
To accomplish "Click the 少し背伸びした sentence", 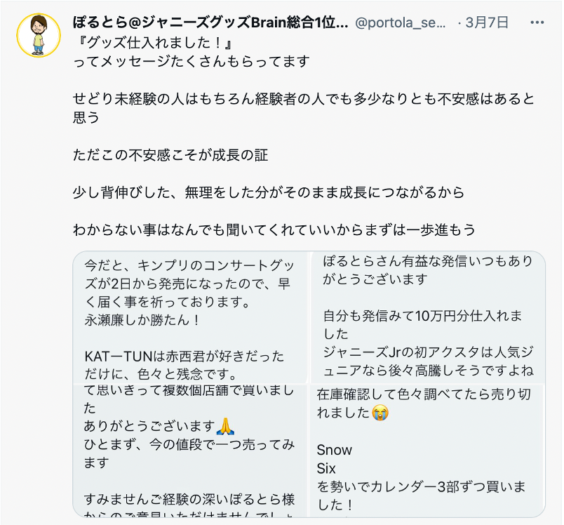I will 269,191.
